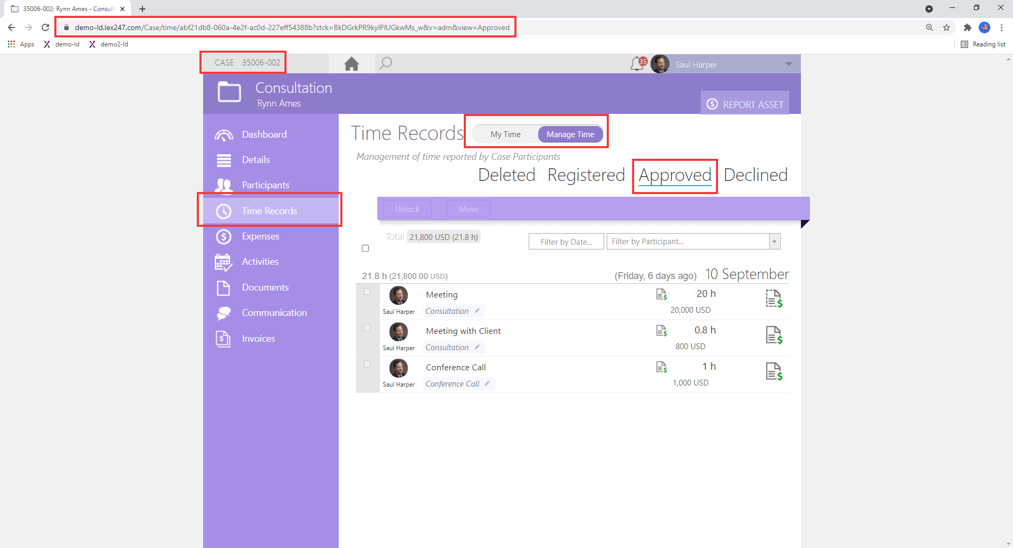The image size is (1013, 548).
Task: Click the Invoices icon in the sidebar
Action: (224, 339)
